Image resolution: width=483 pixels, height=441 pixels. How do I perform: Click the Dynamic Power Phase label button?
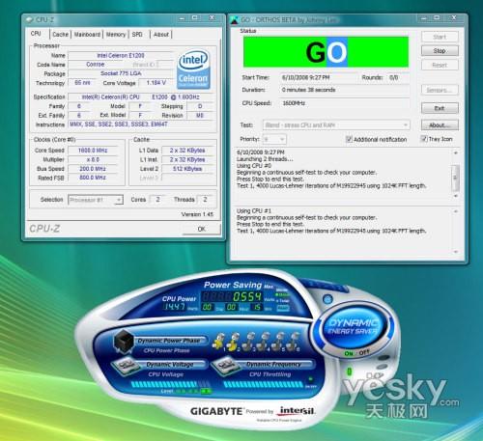[x=171, y=341]
